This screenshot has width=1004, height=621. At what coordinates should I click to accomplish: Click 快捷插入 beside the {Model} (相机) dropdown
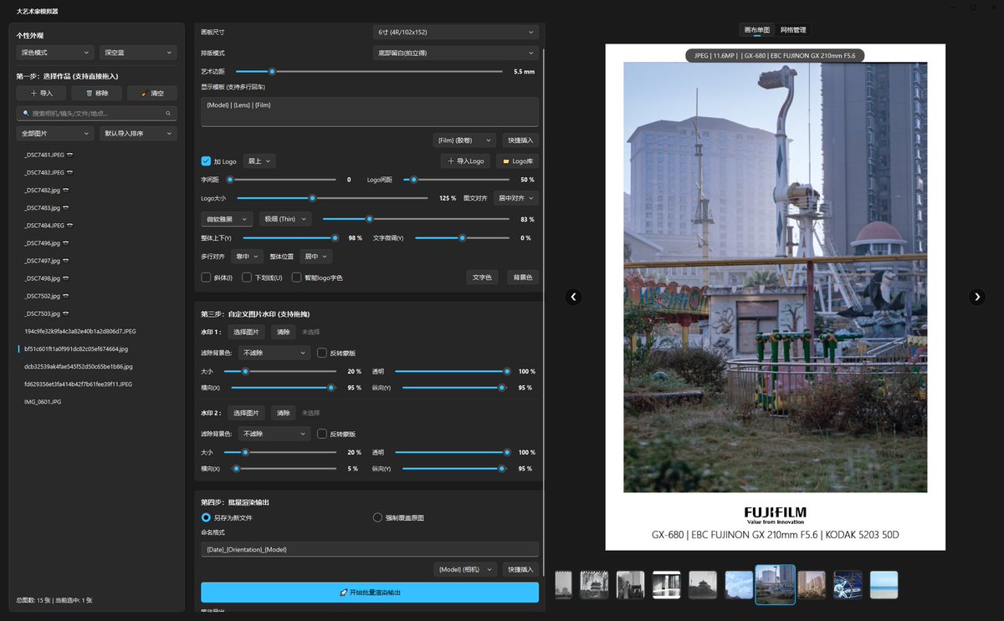click(520, 569)
